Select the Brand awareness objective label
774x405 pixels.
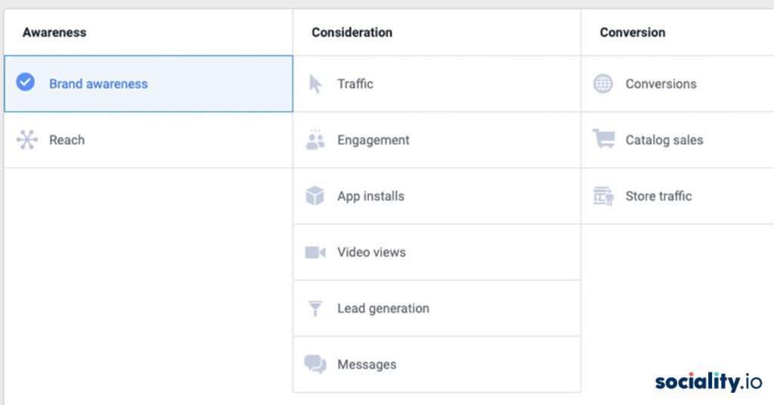click(98, 84)
